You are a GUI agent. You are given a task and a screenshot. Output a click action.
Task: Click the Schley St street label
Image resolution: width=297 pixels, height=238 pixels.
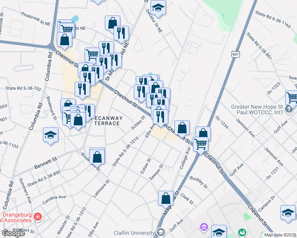pos(138,123)
